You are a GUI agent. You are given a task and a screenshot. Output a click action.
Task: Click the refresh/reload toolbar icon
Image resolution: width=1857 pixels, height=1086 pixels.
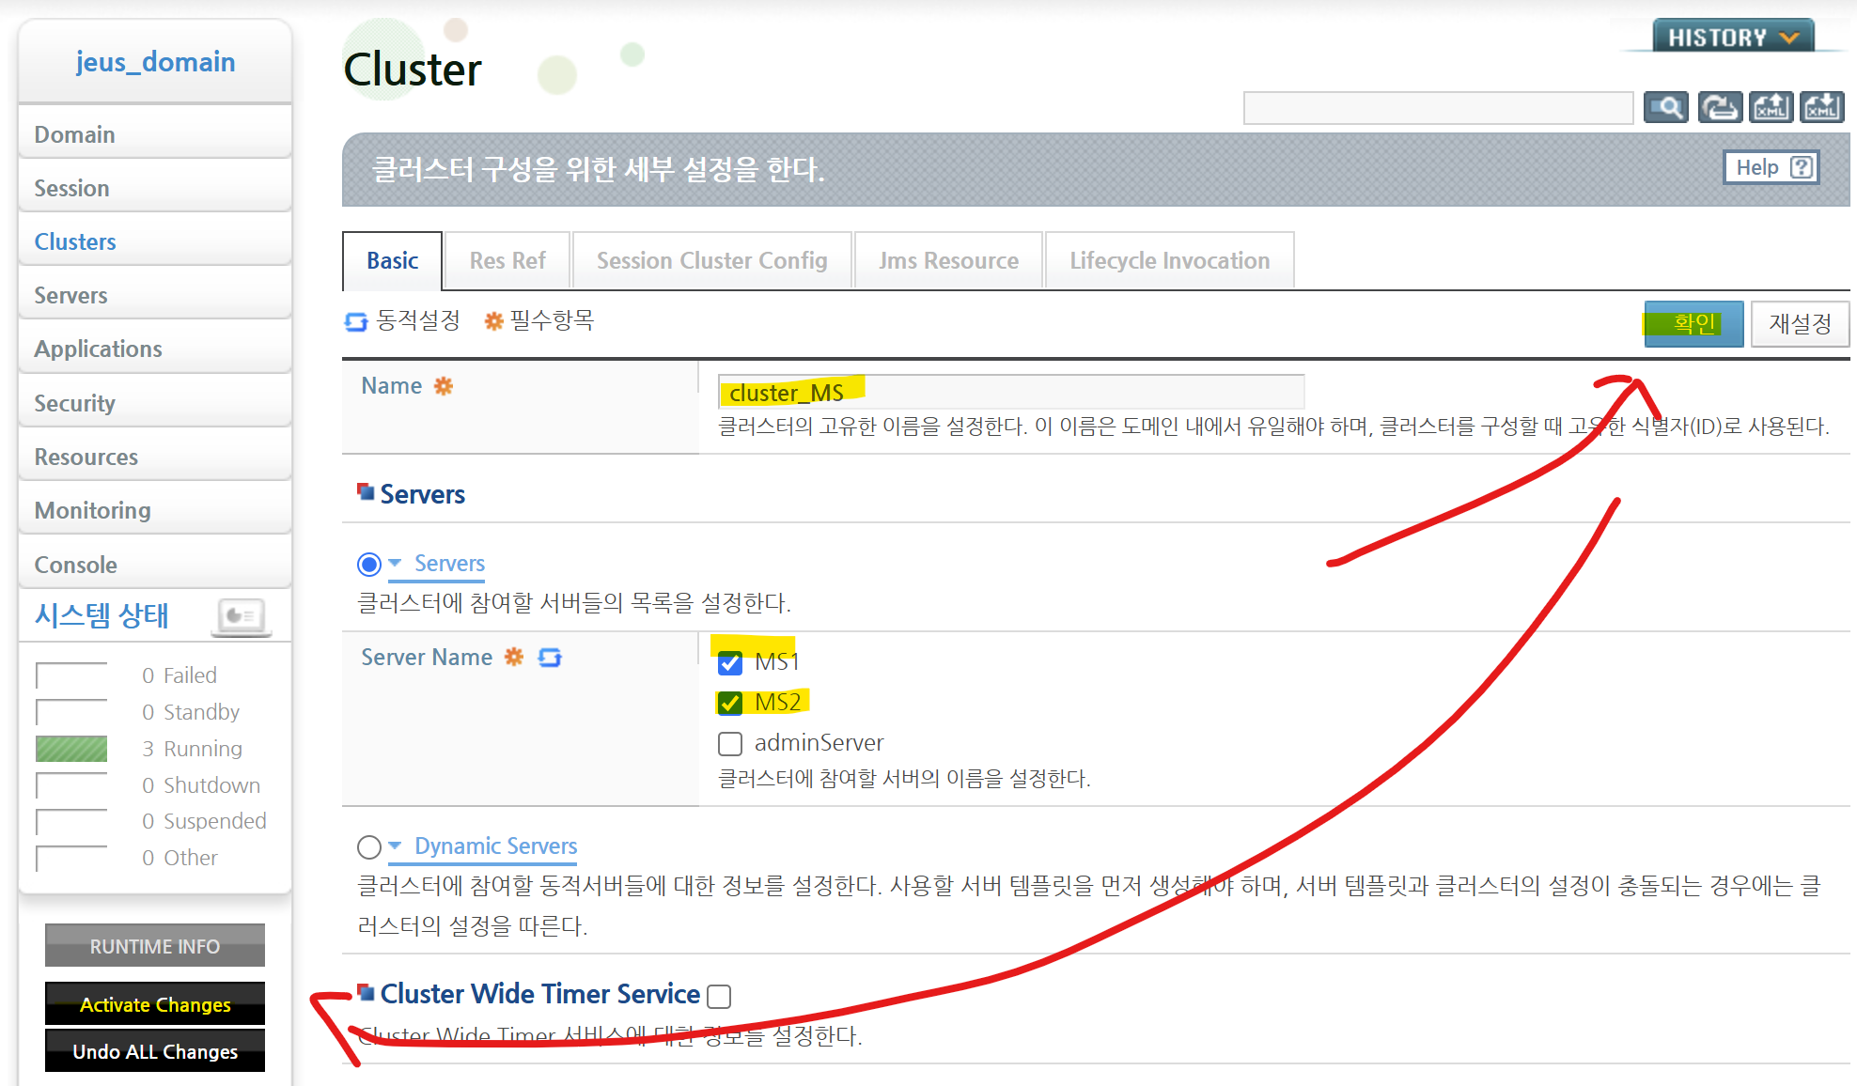(1719, 108)
